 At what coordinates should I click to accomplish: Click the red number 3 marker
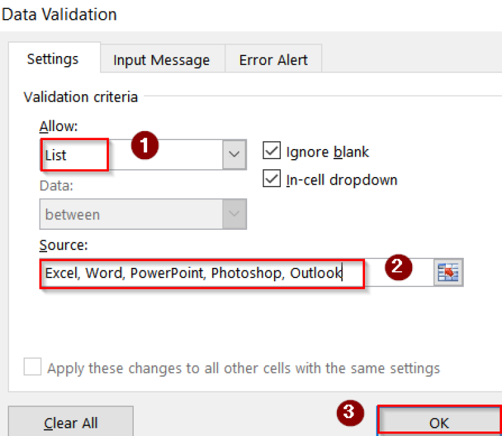click(x=350, y=412)
